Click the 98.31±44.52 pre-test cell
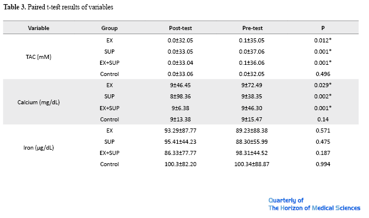Viewport: 369px width, 218px height. point(251,153)
